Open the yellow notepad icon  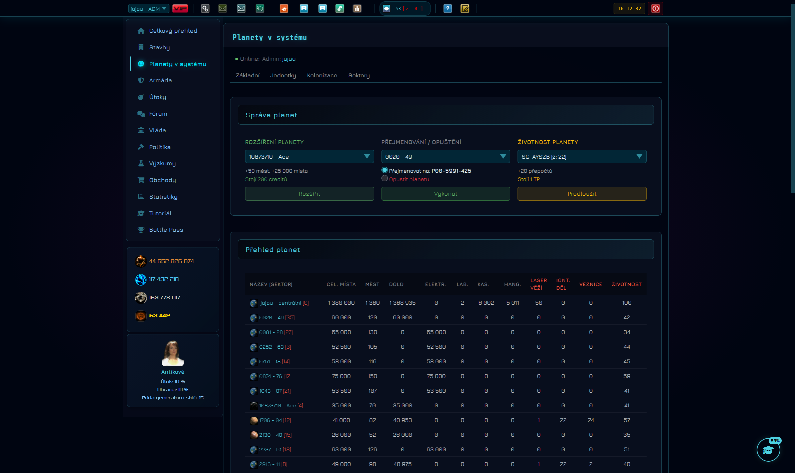pos(465,9)
